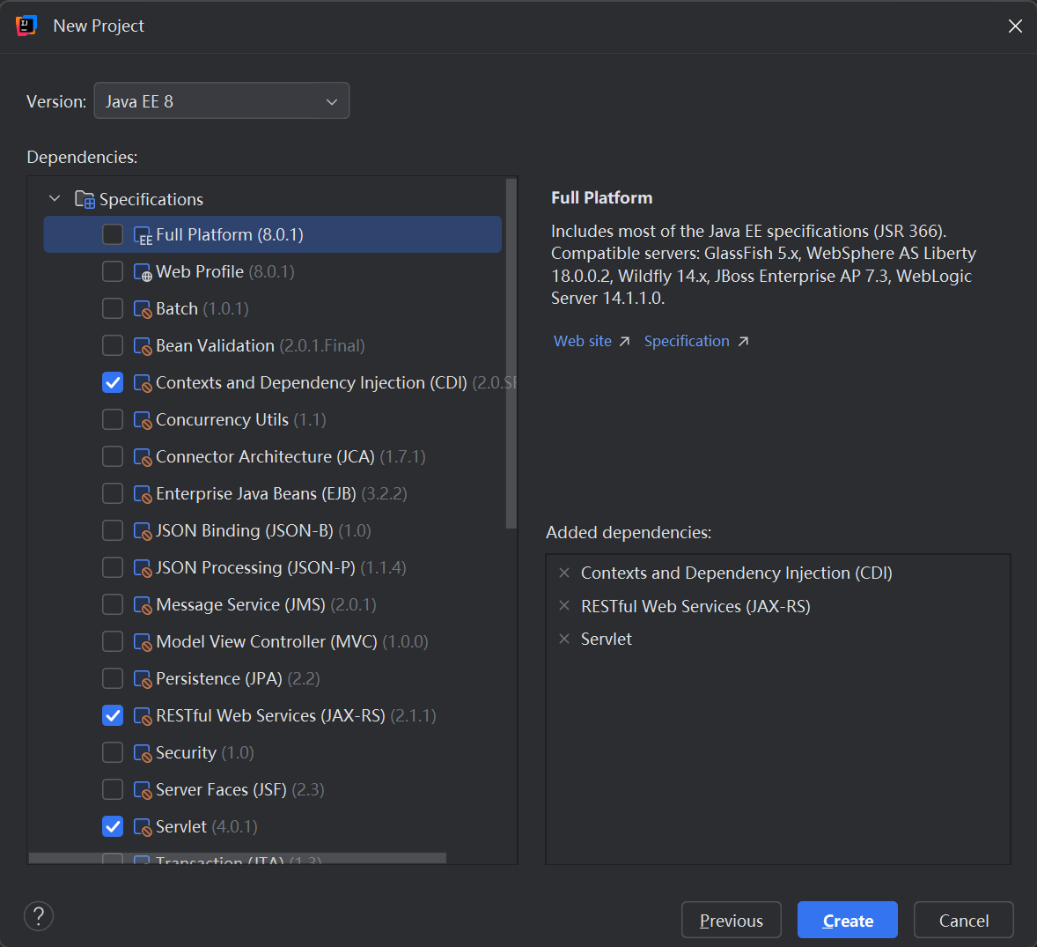Close the New Project dialog
Screen dimensions: 1037x947
(x=1015, y=26)
